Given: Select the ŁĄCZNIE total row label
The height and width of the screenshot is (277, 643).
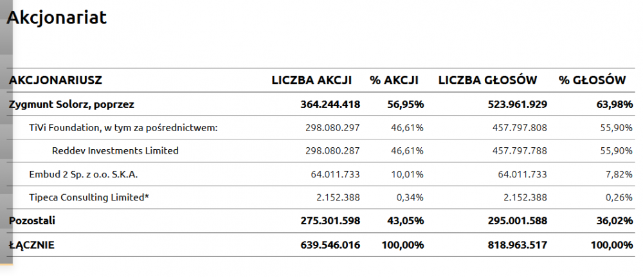Looking at the screenshot, I should (32, 245).
